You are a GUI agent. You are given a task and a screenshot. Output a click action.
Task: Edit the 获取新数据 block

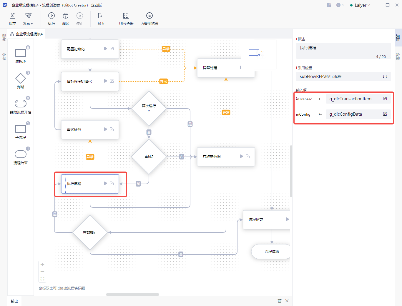coord(248,156)
